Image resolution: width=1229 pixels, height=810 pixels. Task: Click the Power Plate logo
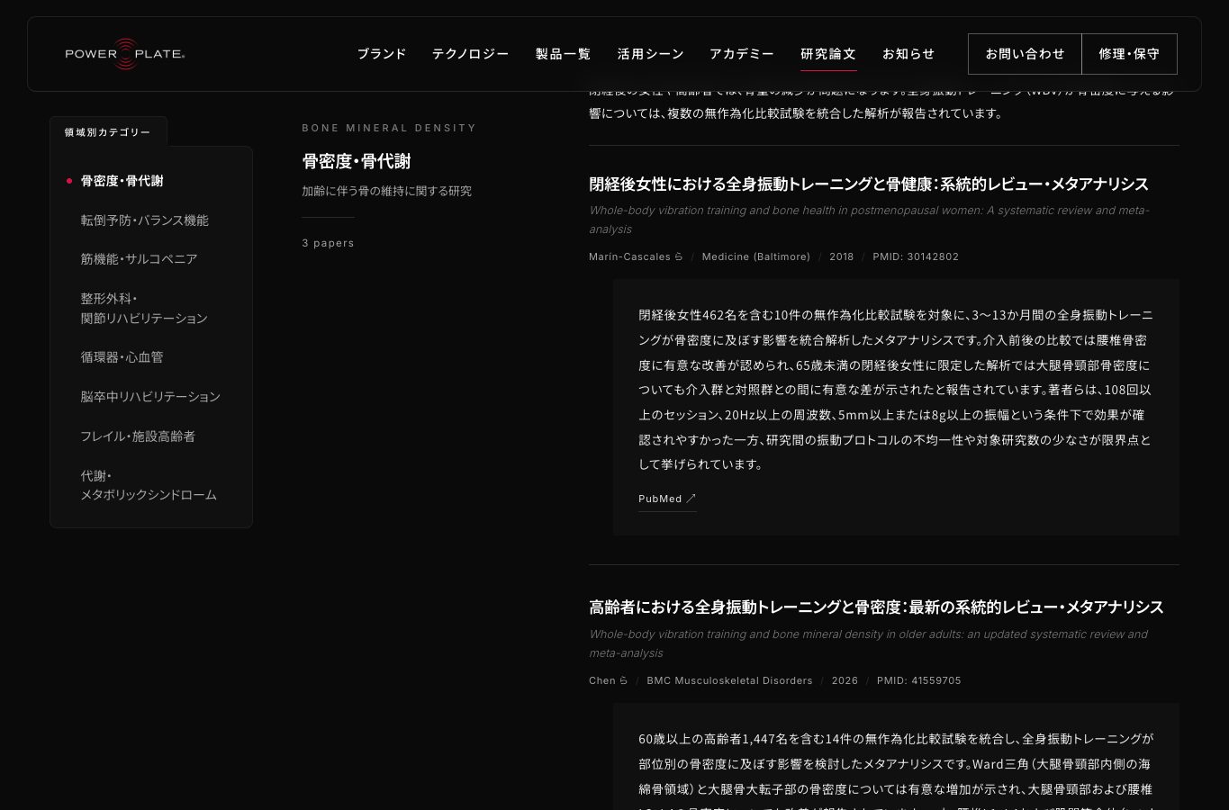125,54
